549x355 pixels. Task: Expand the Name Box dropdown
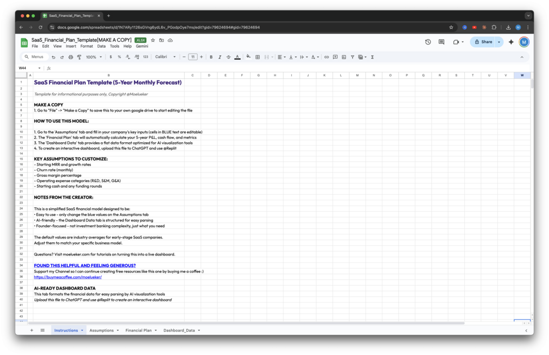coord(39,68)
